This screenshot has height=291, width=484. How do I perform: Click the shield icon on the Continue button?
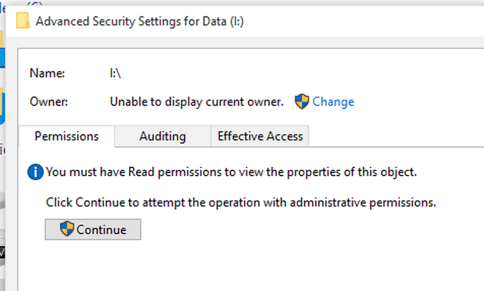[67, 229]
